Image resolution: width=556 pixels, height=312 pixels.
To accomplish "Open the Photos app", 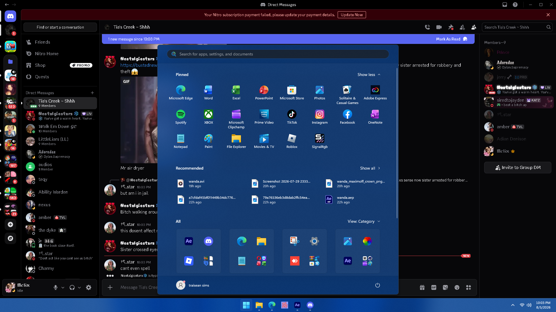I will click(320, 92).
